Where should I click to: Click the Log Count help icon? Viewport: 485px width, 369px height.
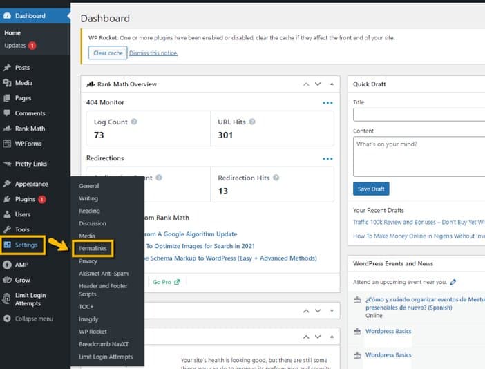pyautogui.click(x=134, y=122)
